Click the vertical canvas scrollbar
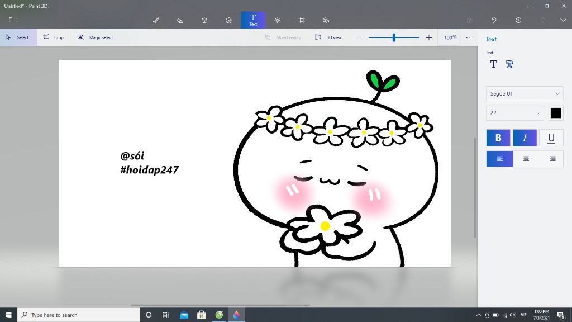Viewport: 572px width, 322px height. pyautogui.click(x=475, y=188)
